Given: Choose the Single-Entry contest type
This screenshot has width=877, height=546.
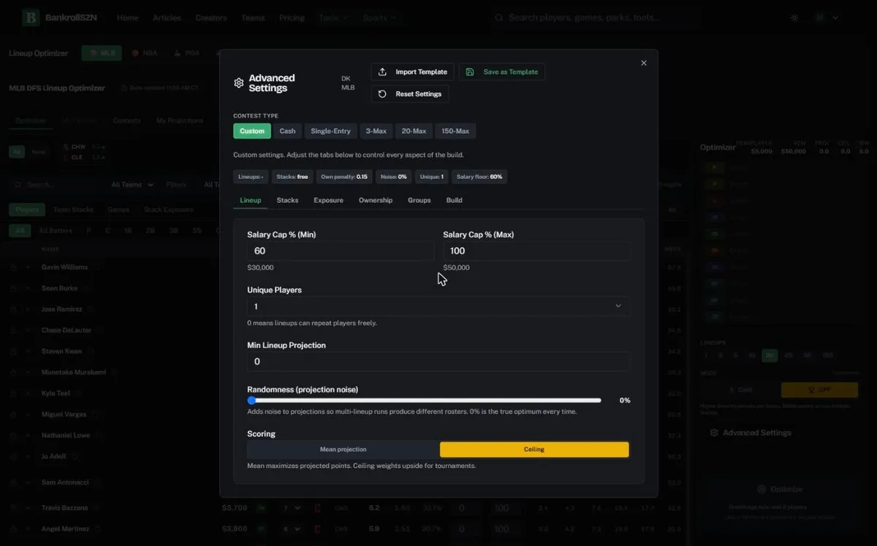Looking at the screenshot, I should (330, 131).
